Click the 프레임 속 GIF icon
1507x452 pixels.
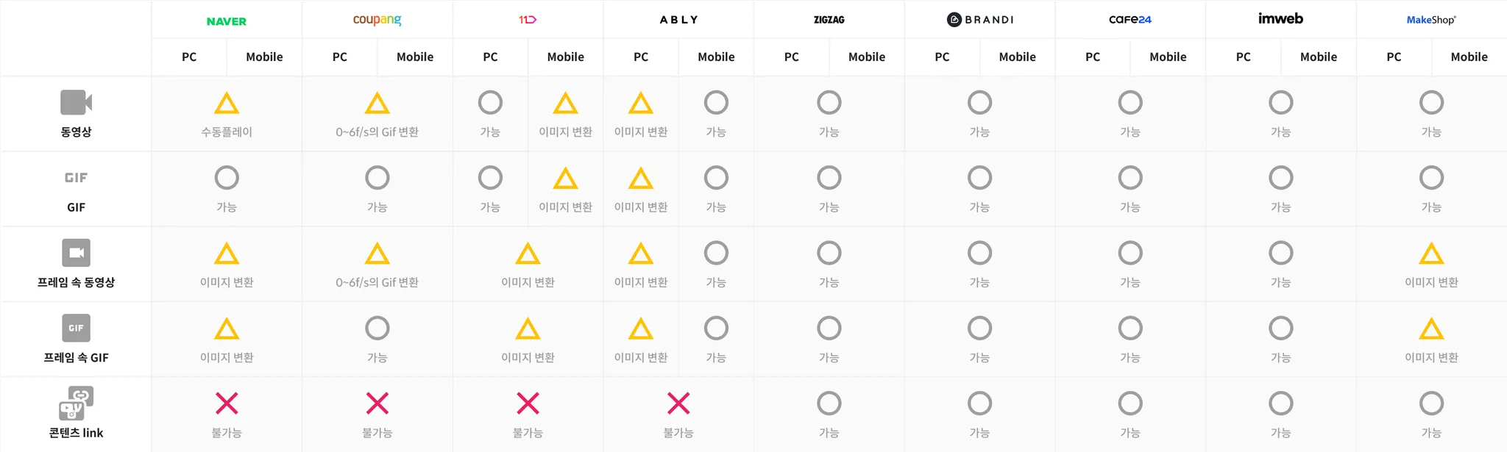pos(76,329)
